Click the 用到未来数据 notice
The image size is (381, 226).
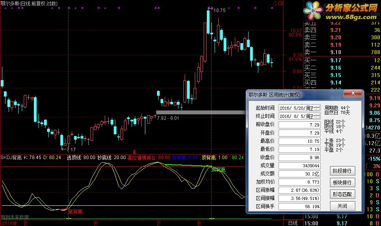pyautogui.click(x=14, y=217)
